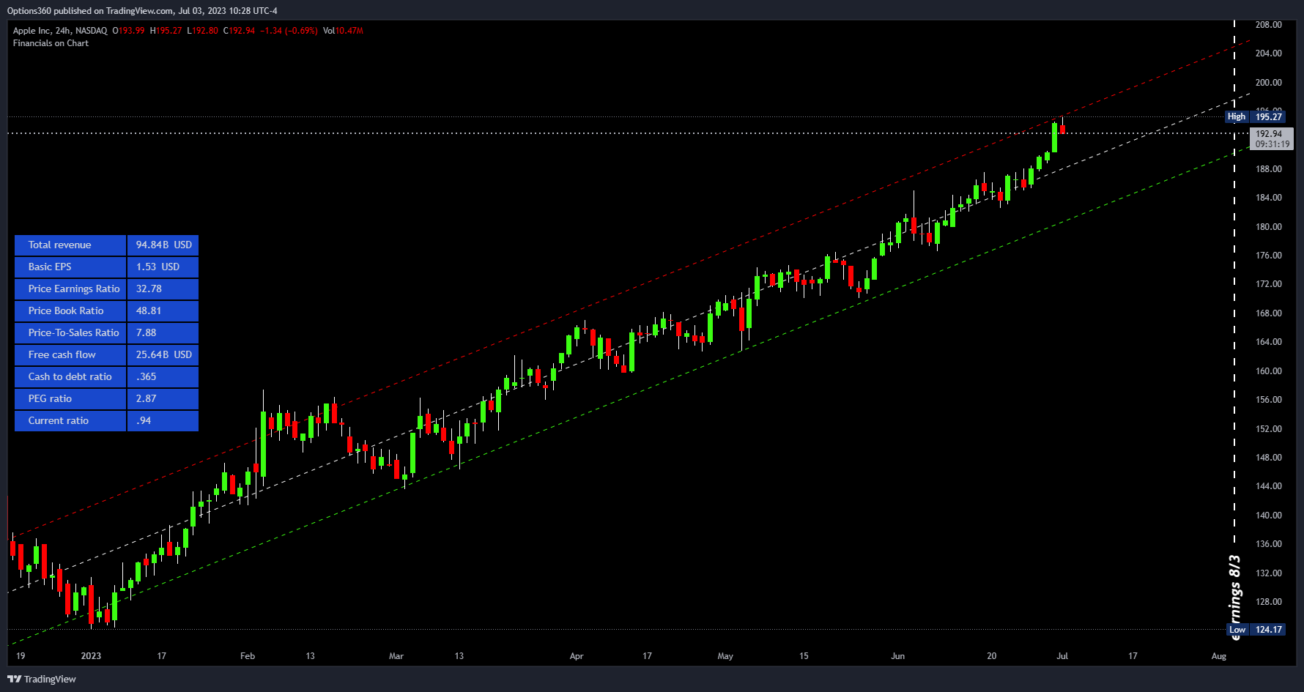Select the Financials on Chart indicator label
Image resolution: width=1304 pixels, height=692 pixels.
(x=51, y=43)
